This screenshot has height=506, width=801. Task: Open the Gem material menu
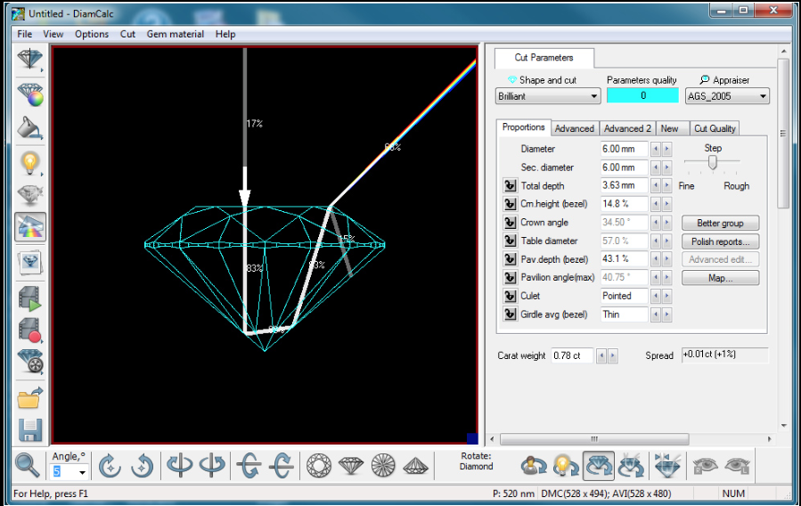coord(176,34)
